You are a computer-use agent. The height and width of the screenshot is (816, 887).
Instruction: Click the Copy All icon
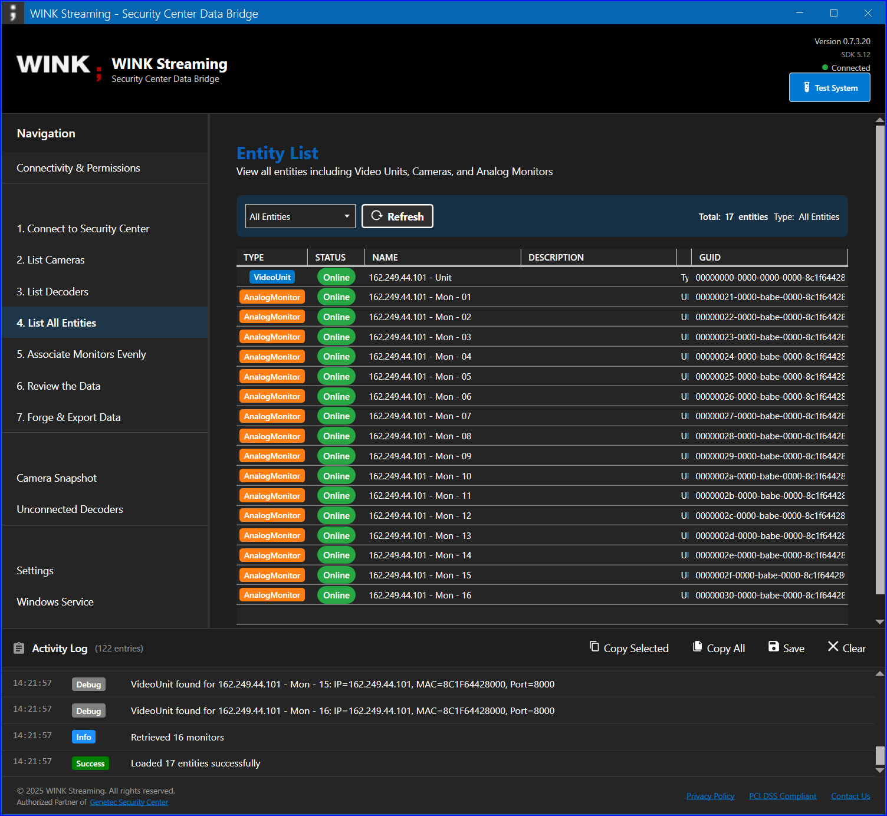click(x=698, y=647)
